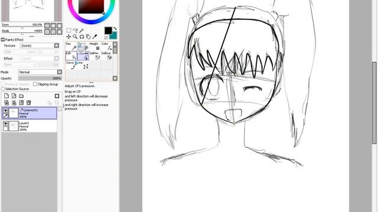Swap foreground and background colors arrow
The height and width of the screenshot is (212, 378).
(115, 29)
